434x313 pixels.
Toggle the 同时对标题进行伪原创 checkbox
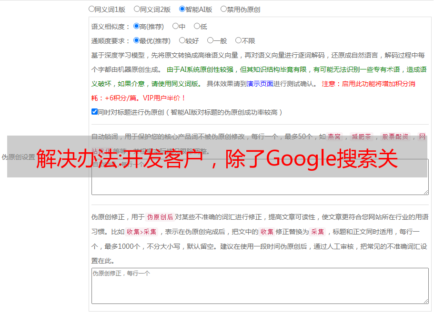point(94,112)
